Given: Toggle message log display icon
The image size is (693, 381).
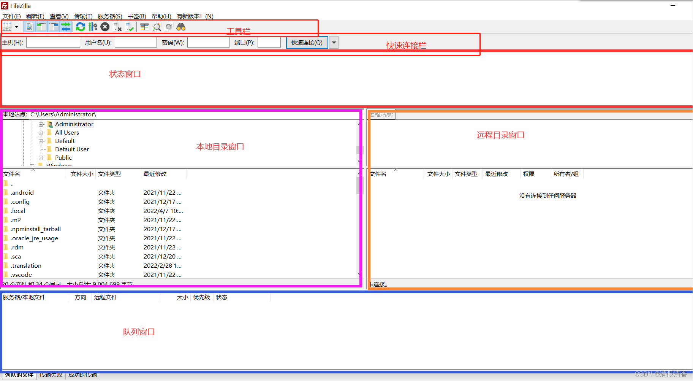Looking at the screenshot, I should click(29, 27).
